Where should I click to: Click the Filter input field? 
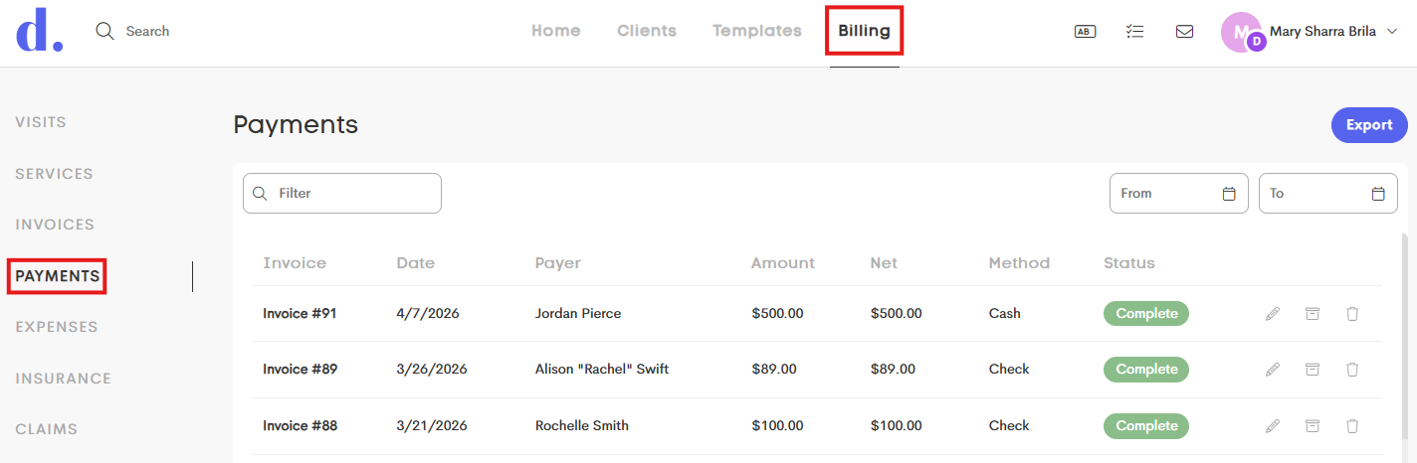342,194
